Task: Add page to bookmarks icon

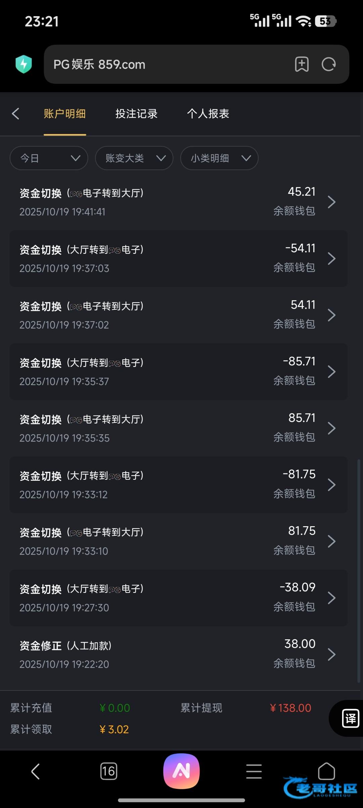Action: (x=301, y=64)
